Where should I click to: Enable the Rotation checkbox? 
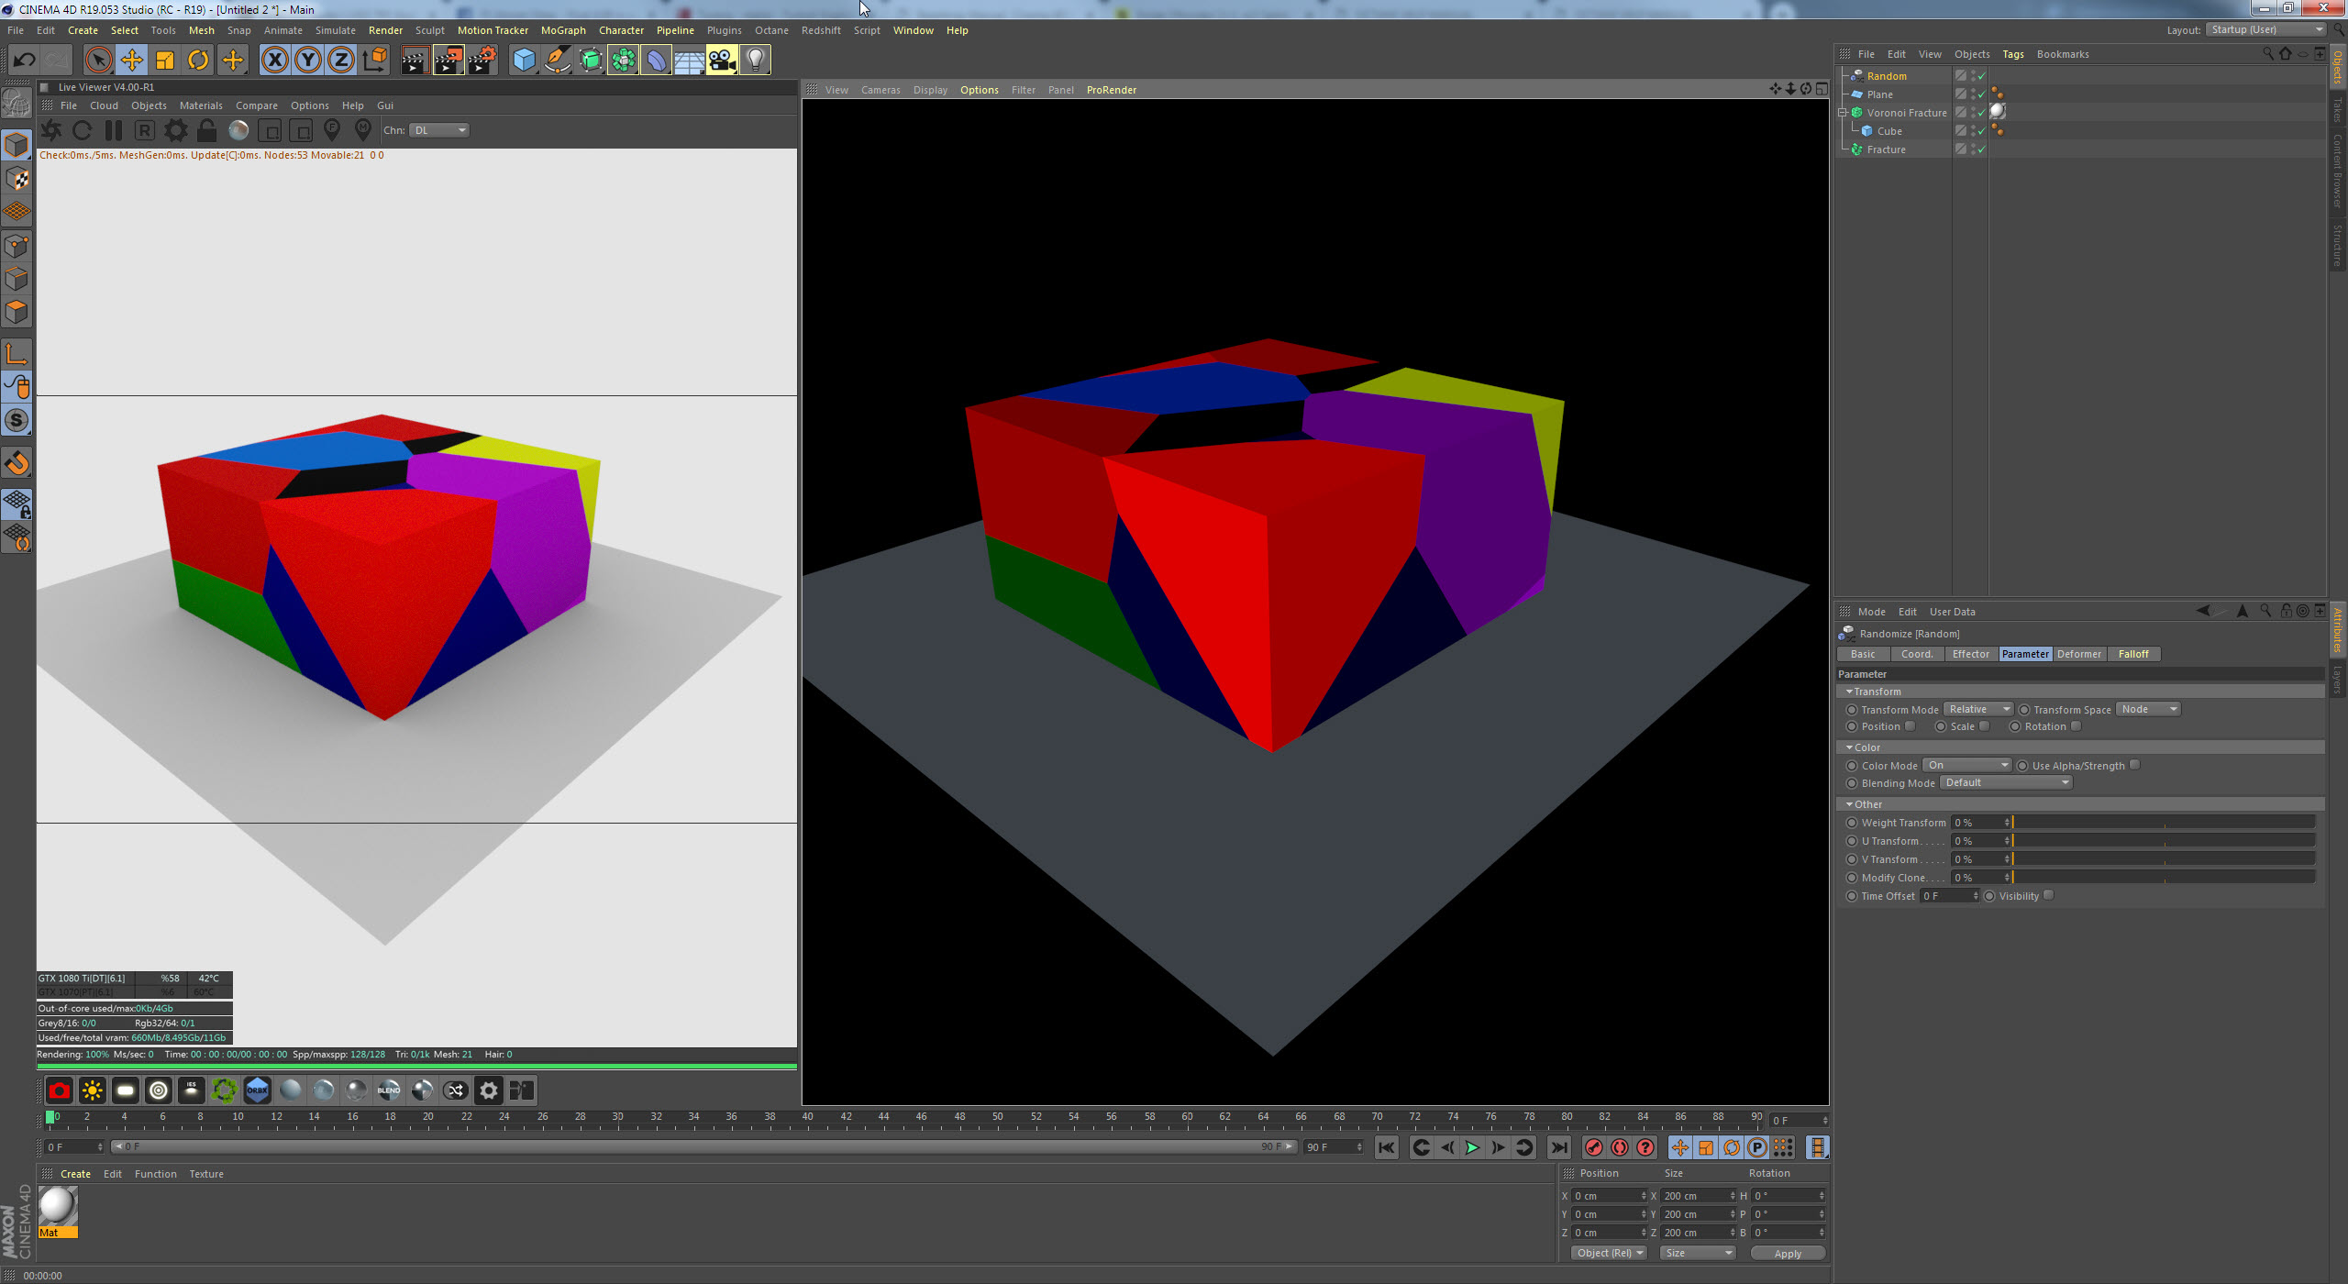coord(2076,726)
